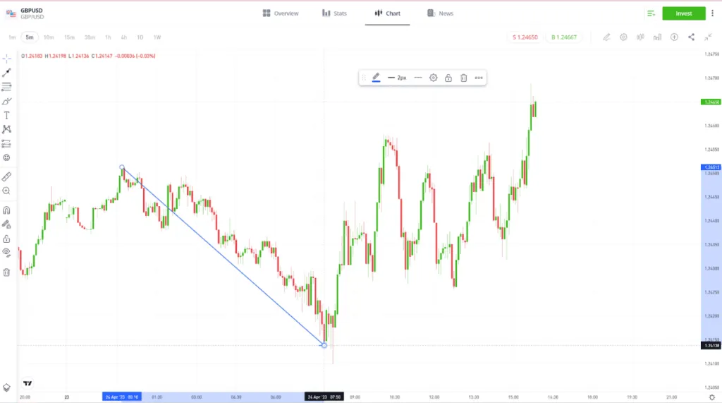Toggle magnet snap mode
Image resolution: width=722 pixels, height=403 pixels.
point(6,210)
